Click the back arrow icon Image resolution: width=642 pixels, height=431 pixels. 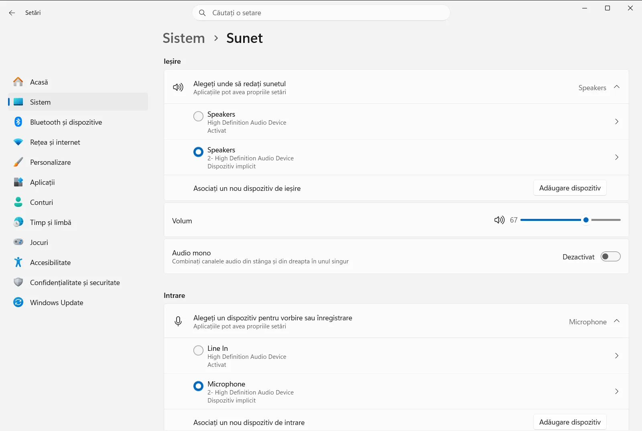pyautogui.click(x=12, y=13)
